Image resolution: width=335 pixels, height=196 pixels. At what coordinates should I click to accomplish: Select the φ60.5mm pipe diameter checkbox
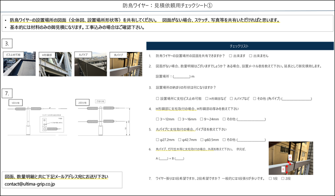click(x=202, y=140)
